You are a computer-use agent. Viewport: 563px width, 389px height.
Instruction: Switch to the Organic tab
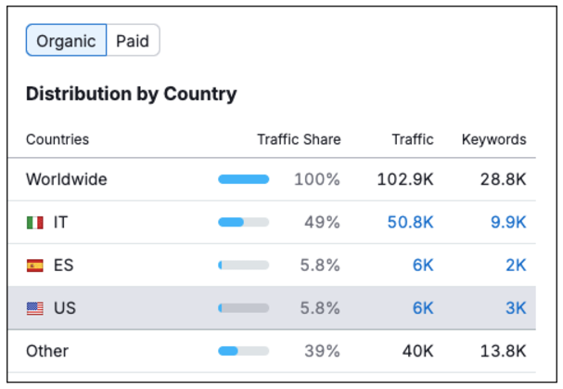[x=66, y=41]
